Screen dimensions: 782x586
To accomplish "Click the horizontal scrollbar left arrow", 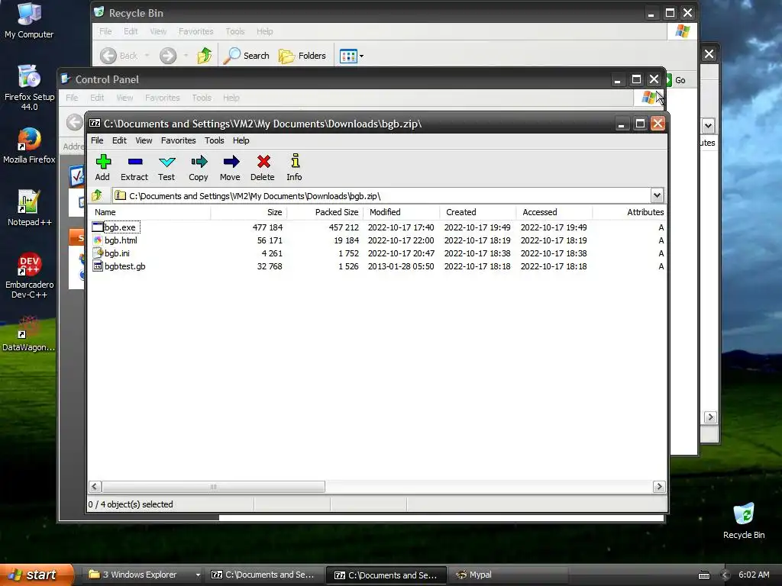I will pos(95,487).
